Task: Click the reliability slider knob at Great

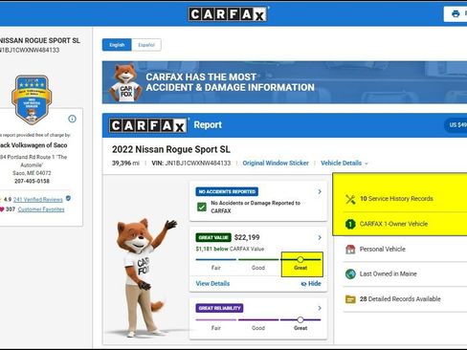Action: point(300,319)
